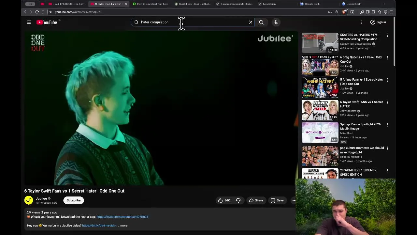417x235 pixels.
Task: Open Springs Dance Spotlight 2026 thumbnail
Action: 320,133
